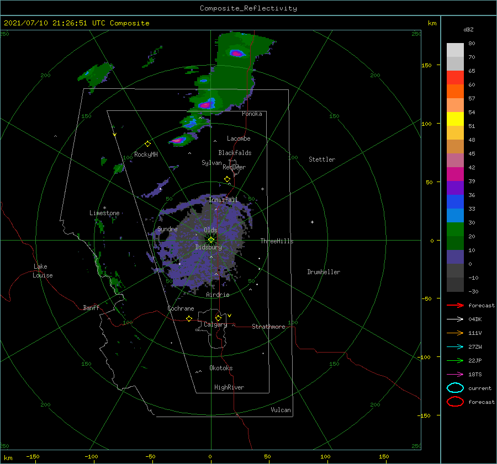Click the magenta storm core north of Ponoka
This screenshot has height=464, width=497.
(237, 53)
